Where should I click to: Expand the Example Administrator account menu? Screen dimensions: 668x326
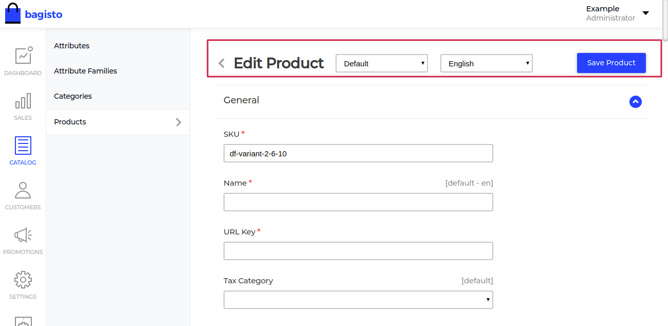point(645,13)
